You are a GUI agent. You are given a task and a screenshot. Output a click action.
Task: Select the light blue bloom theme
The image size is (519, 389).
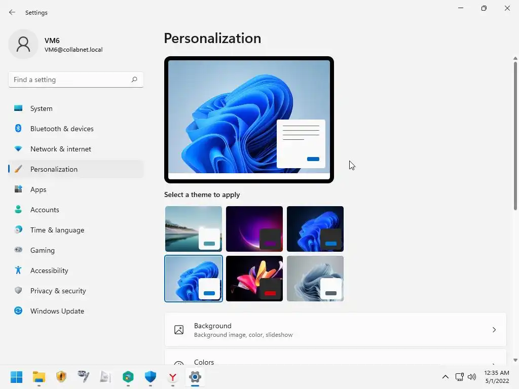194,279
